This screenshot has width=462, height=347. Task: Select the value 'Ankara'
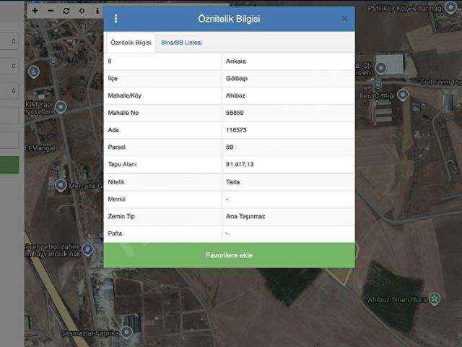(236, 61)
